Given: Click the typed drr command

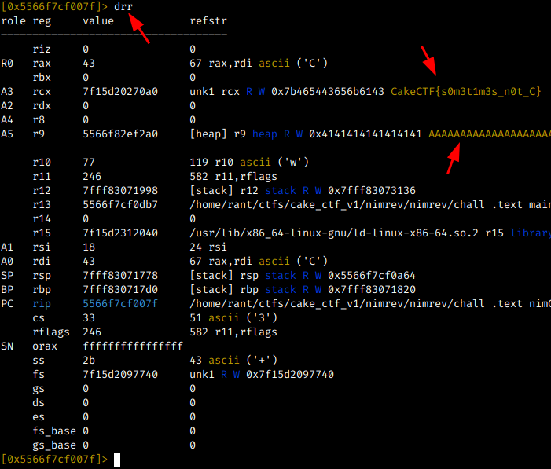Looking at the screenshot, I should coord(123,7).
